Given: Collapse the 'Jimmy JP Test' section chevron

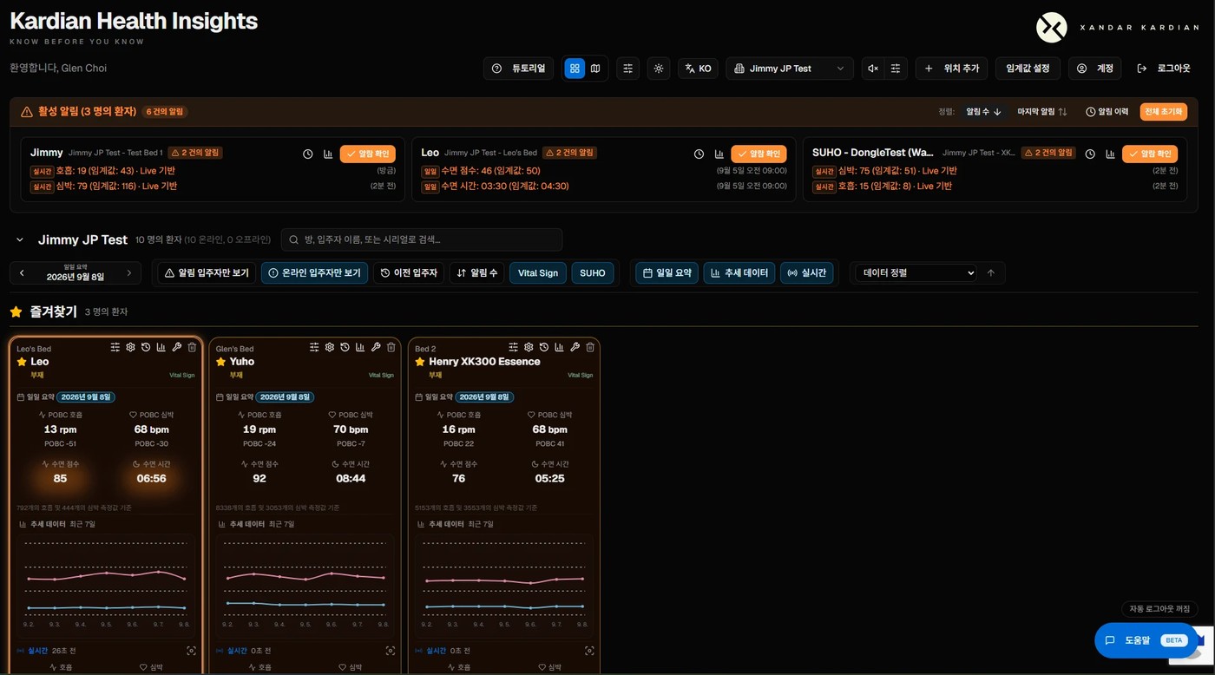Looking at the screenshot, I should coord(20,239).
